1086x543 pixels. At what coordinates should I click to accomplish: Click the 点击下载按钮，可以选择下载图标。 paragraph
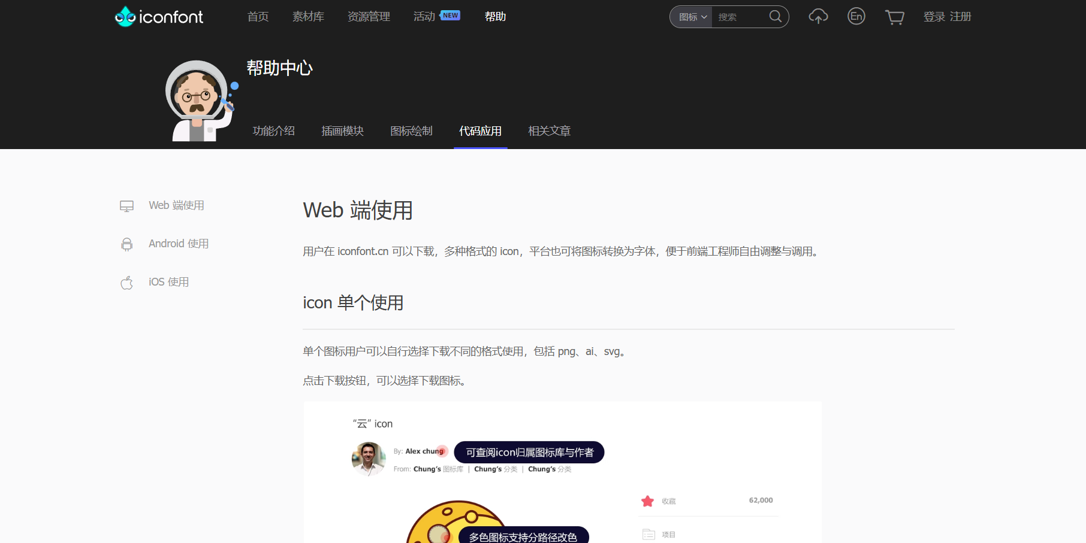pyautogui.click(x=385, y=381)
